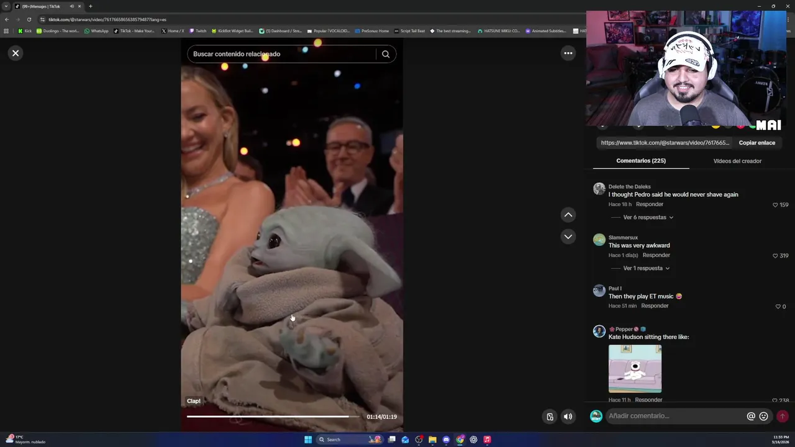Open the Duolingo bookmark
The height and width of the screenshot is (447, 795).
pos(58,31)
